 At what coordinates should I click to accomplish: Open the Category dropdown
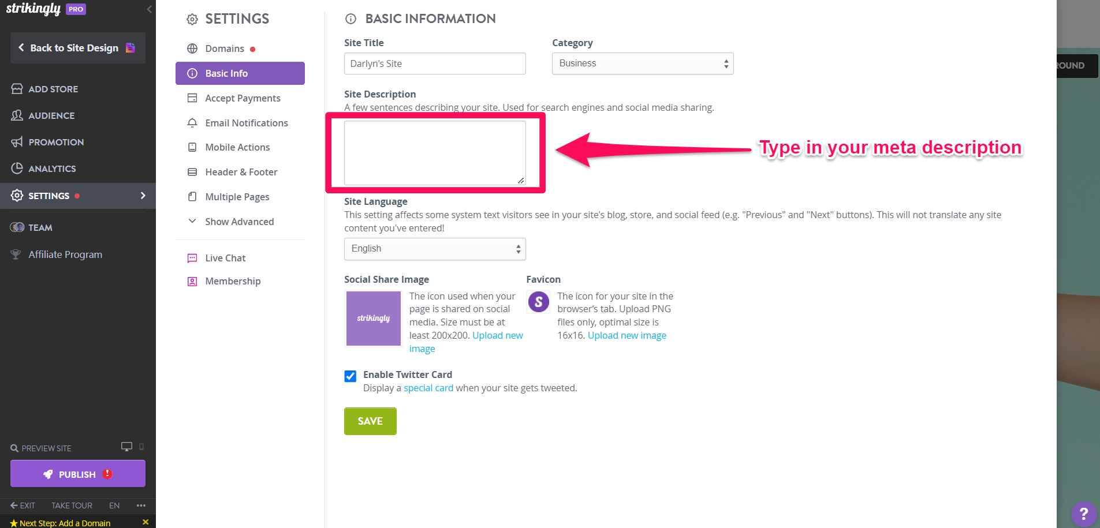[642, 63]
